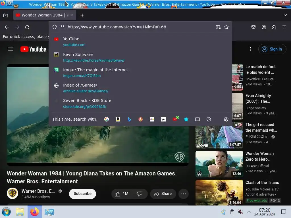
Task: Dislike the video
Action: [x=140, y=194]
